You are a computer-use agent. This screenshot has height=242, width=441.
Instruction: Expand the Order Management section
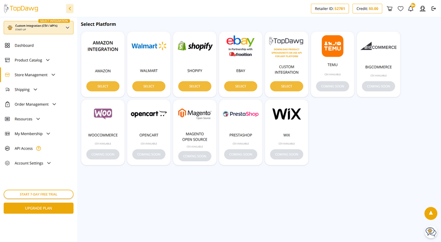pyautogui.click(x=54, y=104)
